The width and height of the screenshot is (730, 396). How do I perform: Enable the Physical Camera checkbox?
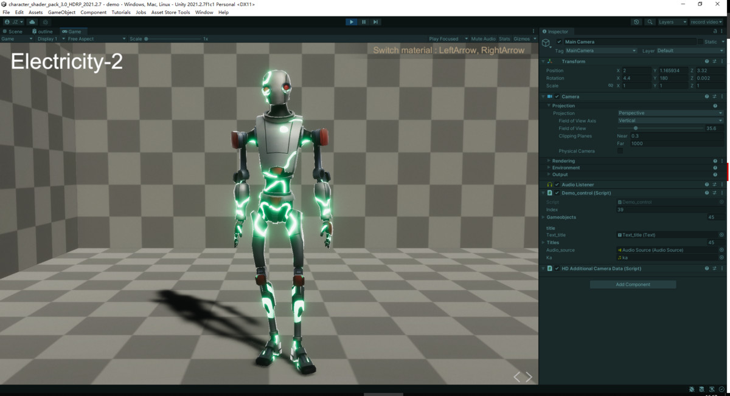click(x=619, y=151)
